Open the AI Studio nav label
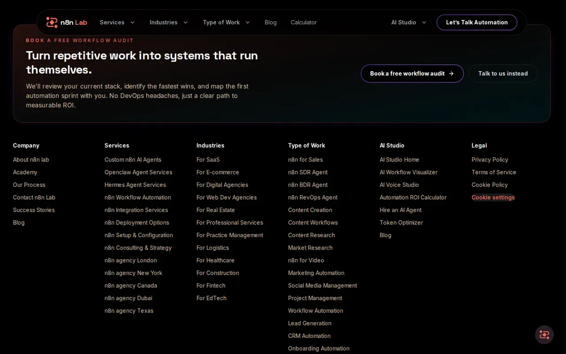The height and width of the screenshot is (354, 566). [404, 23]
